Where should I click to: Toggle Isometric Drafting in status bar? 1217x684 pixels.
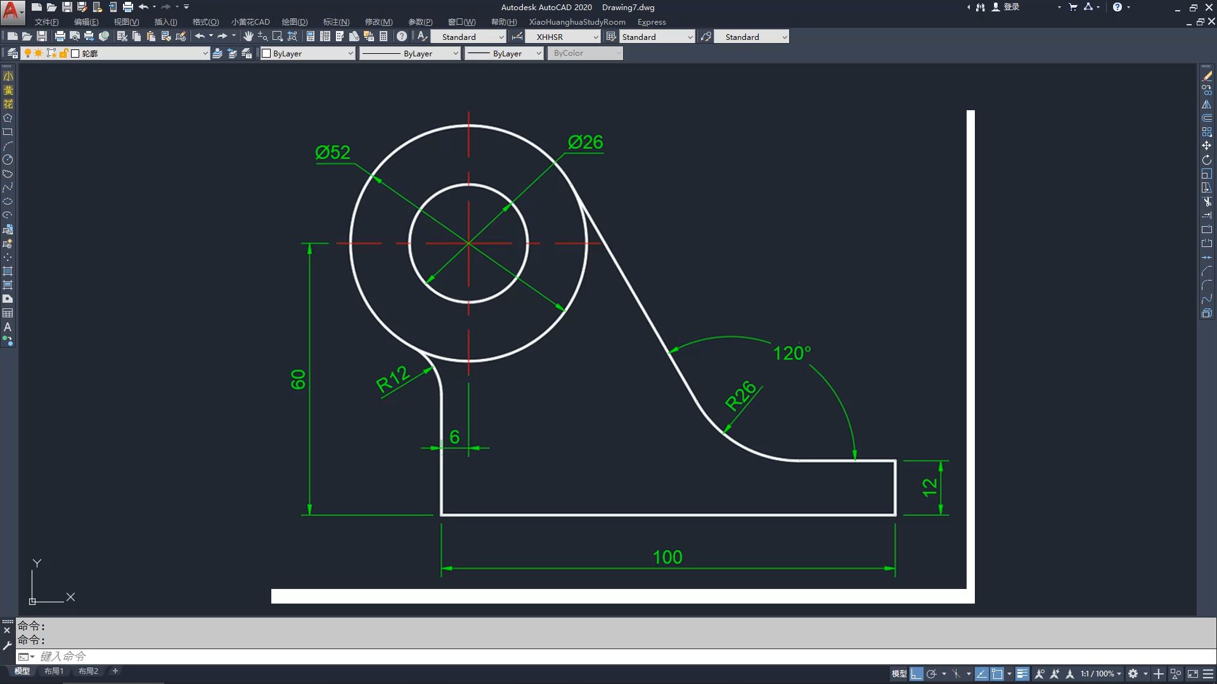[956, 674]
